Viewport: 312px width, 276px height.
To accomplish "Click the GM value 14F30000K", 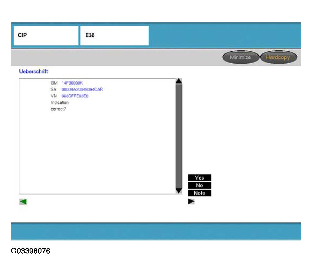I will tap(72, 83).
